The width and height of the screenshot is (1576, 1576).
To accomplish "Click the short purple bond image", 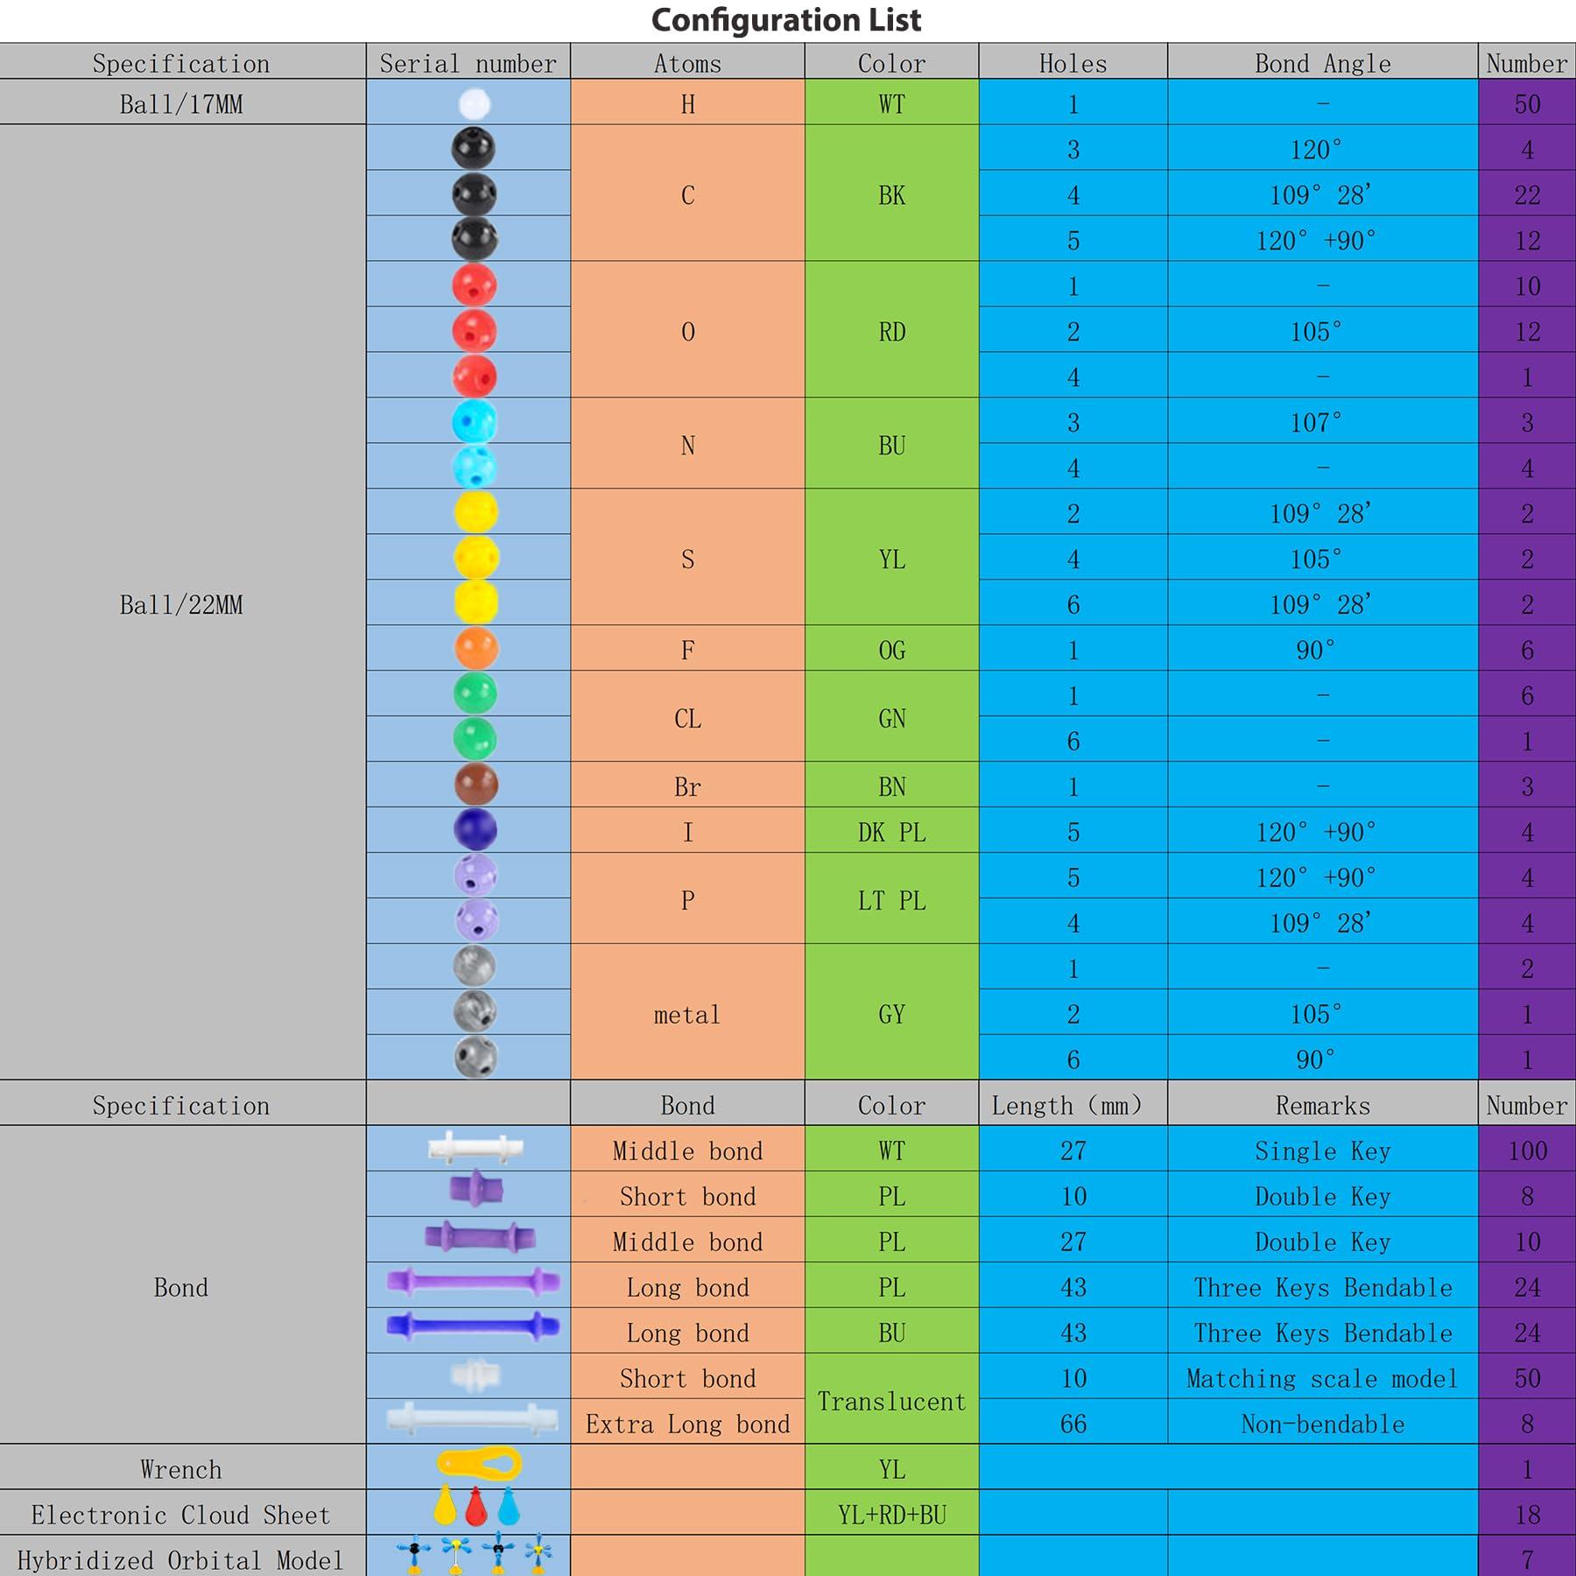I will point(475,1190).
